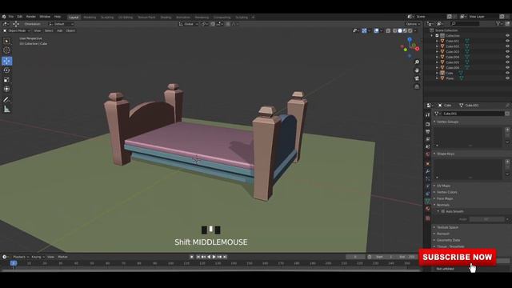Hide Cube.003 with its eye icon
The width and height of the screenshot is (512, 288).
[x=507, y=51]
